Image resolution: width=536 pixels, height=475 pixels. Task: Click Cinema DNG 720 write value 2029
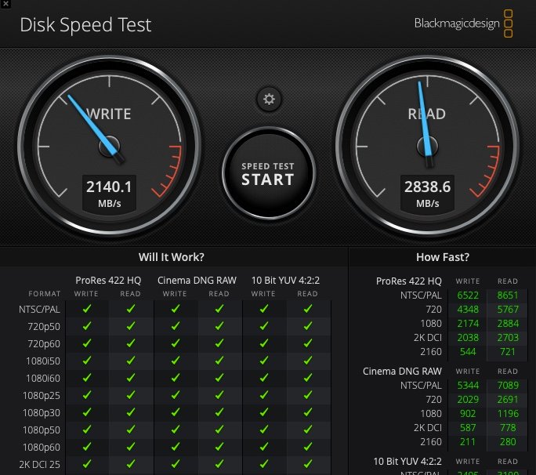(468, 400)
